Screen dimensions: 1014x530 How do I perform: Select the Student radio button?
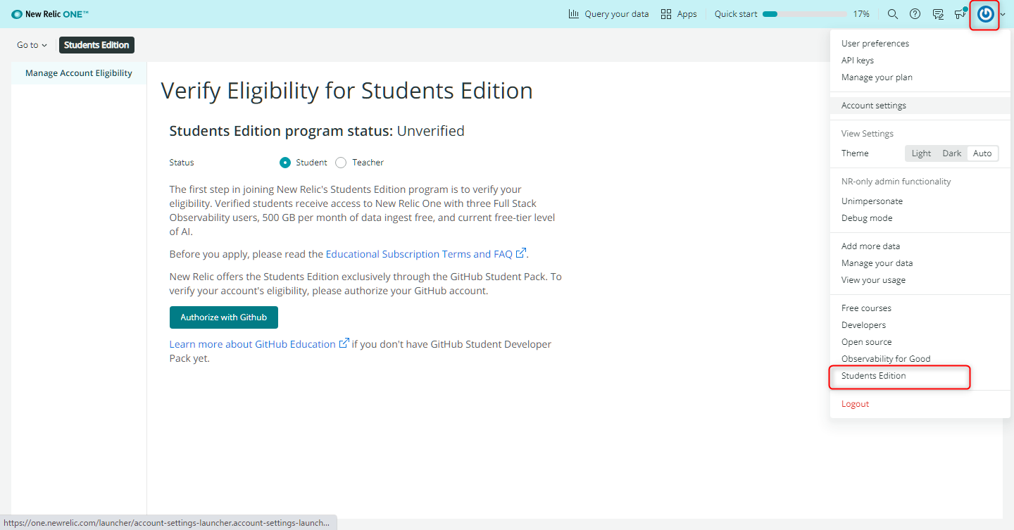click(x=285, y=163)
